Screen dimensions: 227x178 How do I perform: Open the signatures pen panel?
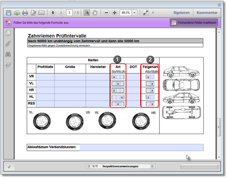pos(8,65)
